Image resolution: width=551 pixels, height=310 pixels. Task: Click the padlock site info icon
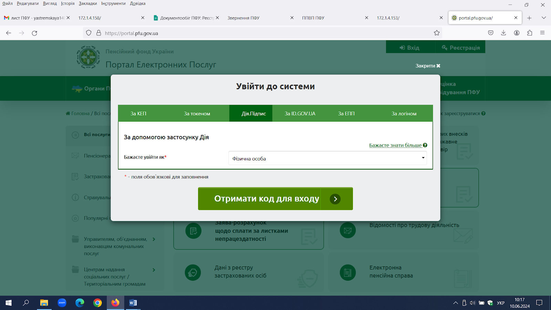[98, 33]
